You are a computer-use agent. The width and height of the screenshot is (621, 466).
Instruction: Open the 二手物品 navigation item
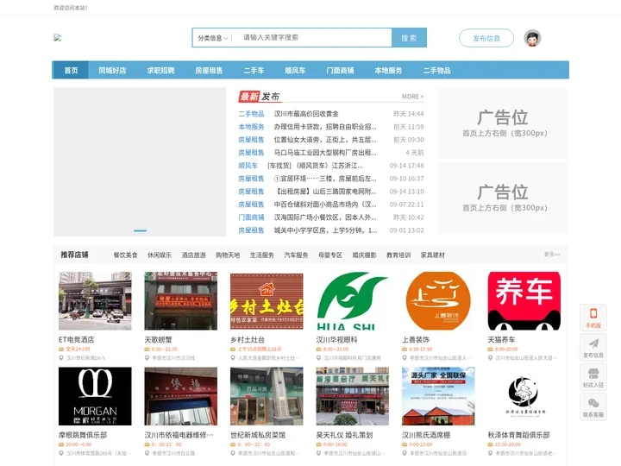pos(436,70)
